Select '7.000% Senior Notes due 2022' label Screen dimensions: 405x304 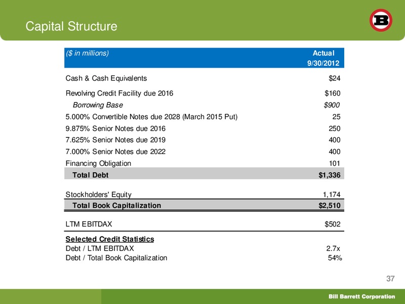tap(115, 151)
